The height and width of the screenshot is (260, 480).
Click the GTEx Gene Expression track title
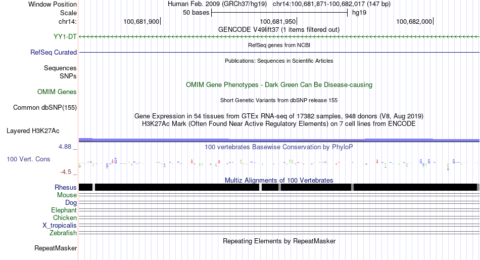point(279,116)
